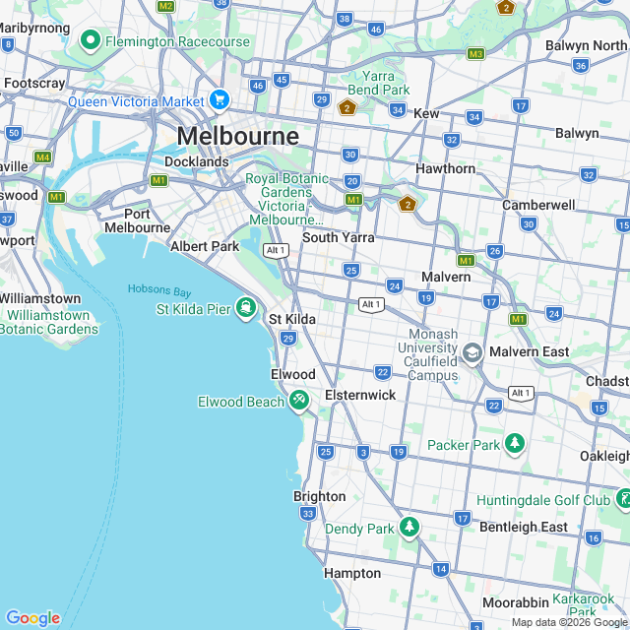
Task: Click the route 8 shield near Maribyrnong
Action: 8,44
